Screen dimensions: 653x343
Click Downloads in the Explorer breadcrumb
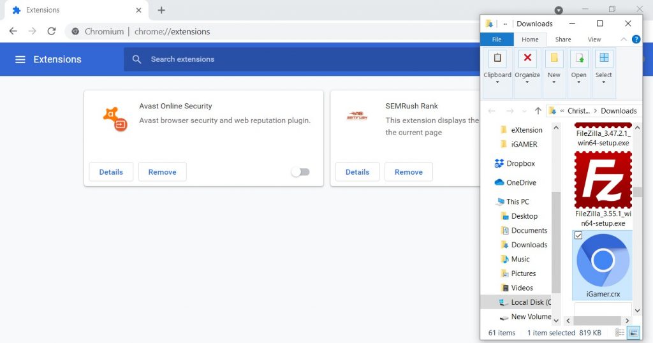pyautogui.click(x=619, y=111)
